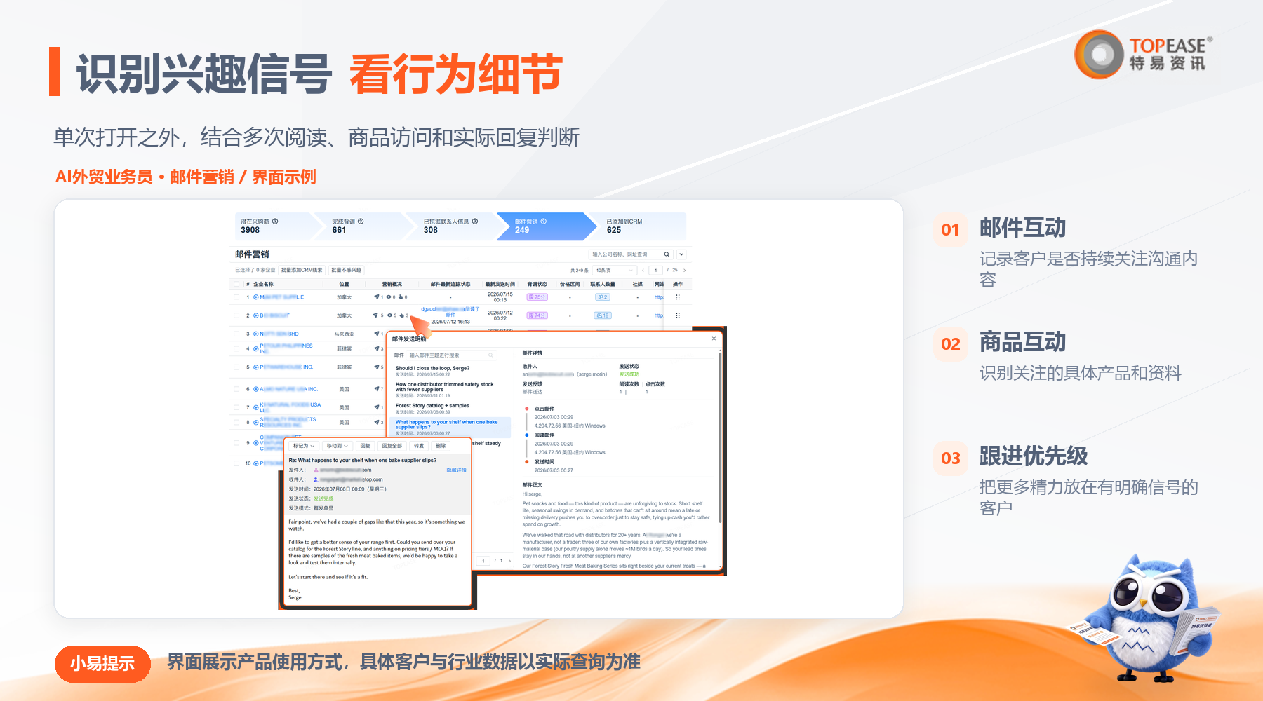Expand the advanced filter chevron beside search
1263x701 pixels.
coord(681,254)
